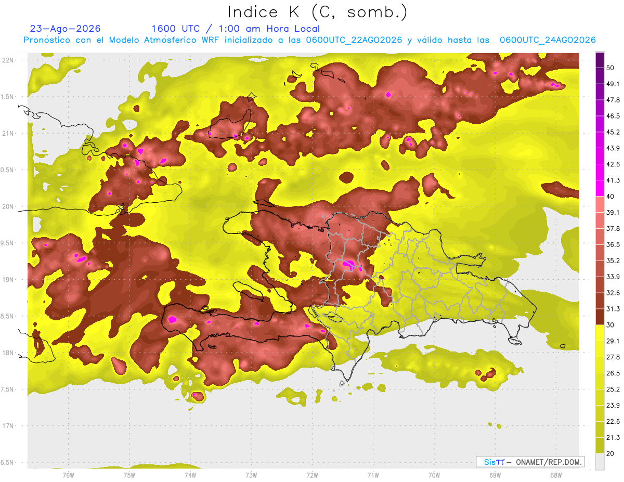Click the color scale value "22.6"
624x482 pixels.
(613, 422)
